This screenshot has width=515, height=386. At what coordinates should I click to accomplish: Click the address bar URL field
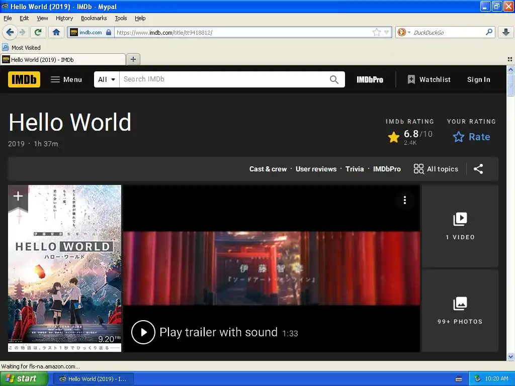point(243,32)
